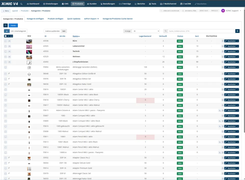Click the XS user avatar

[223, 11]
